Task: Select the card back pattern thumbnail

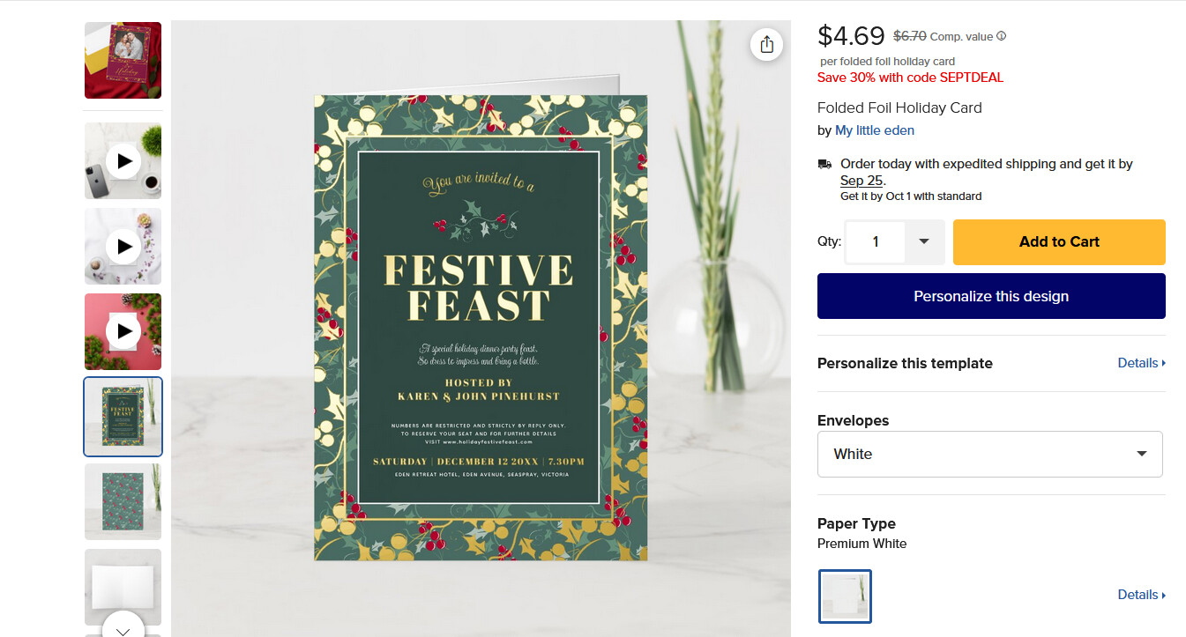Action: [x=123, y=501]
